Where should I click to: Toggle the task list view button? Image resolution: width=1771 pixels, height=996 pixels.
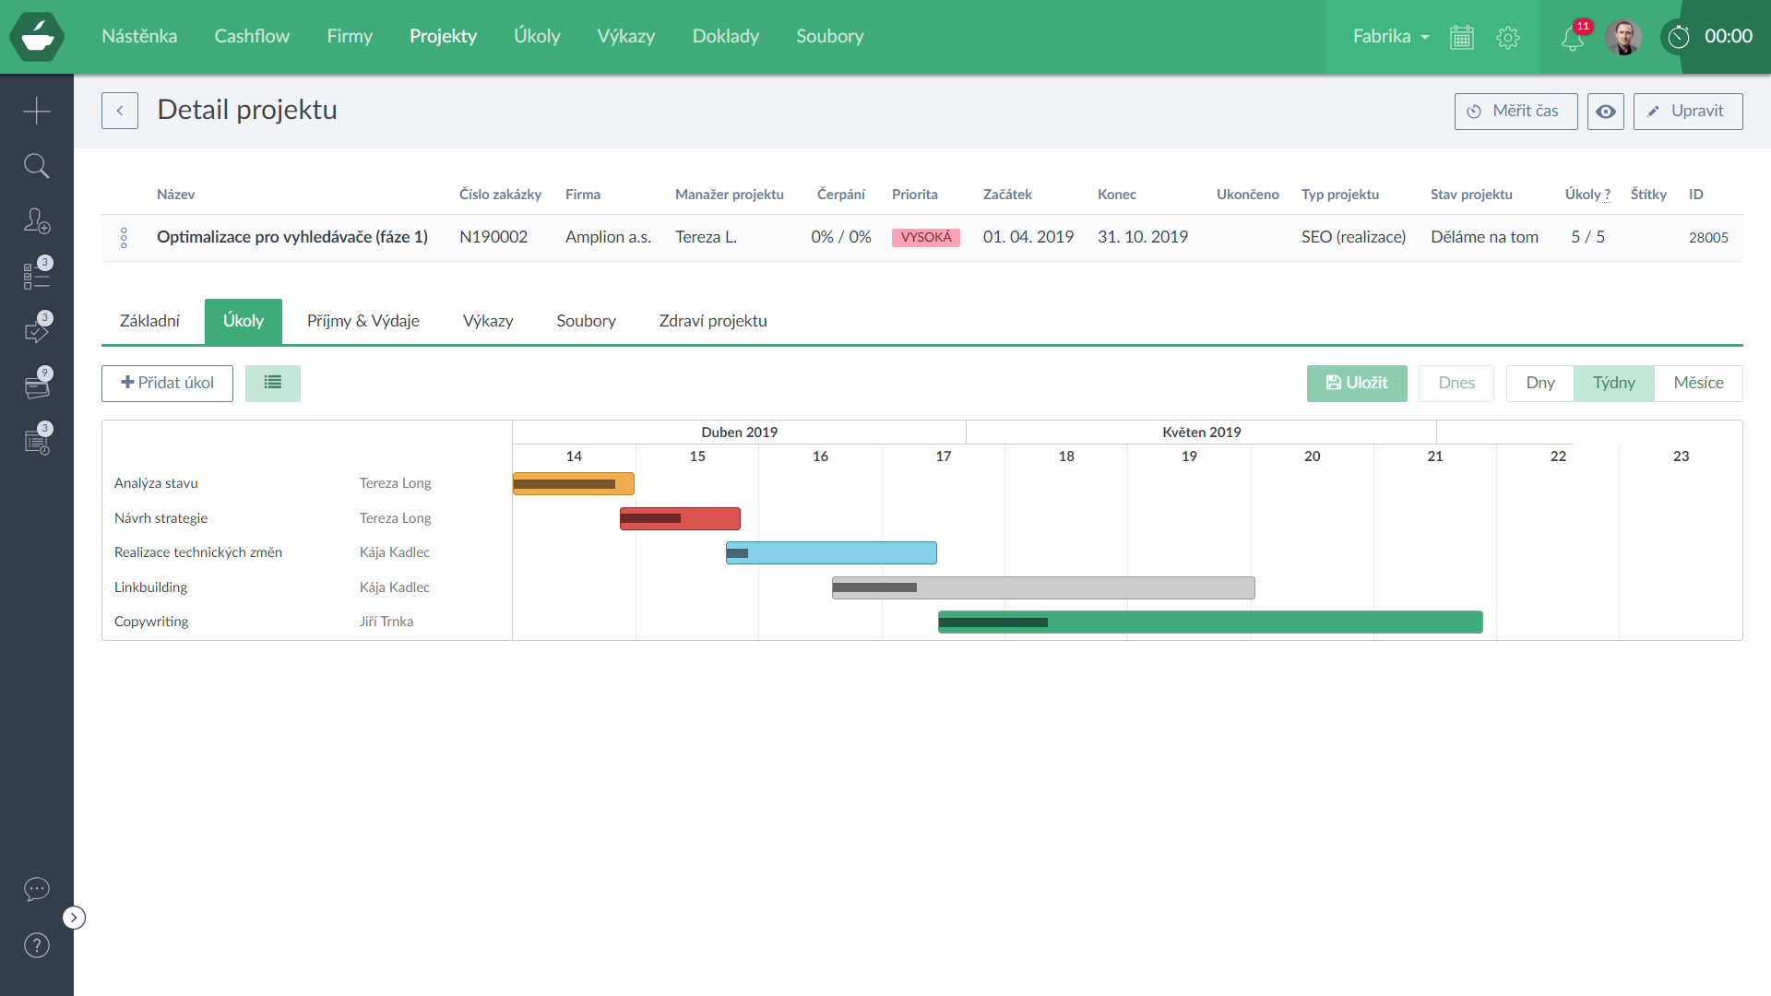[x=273, y=383]
